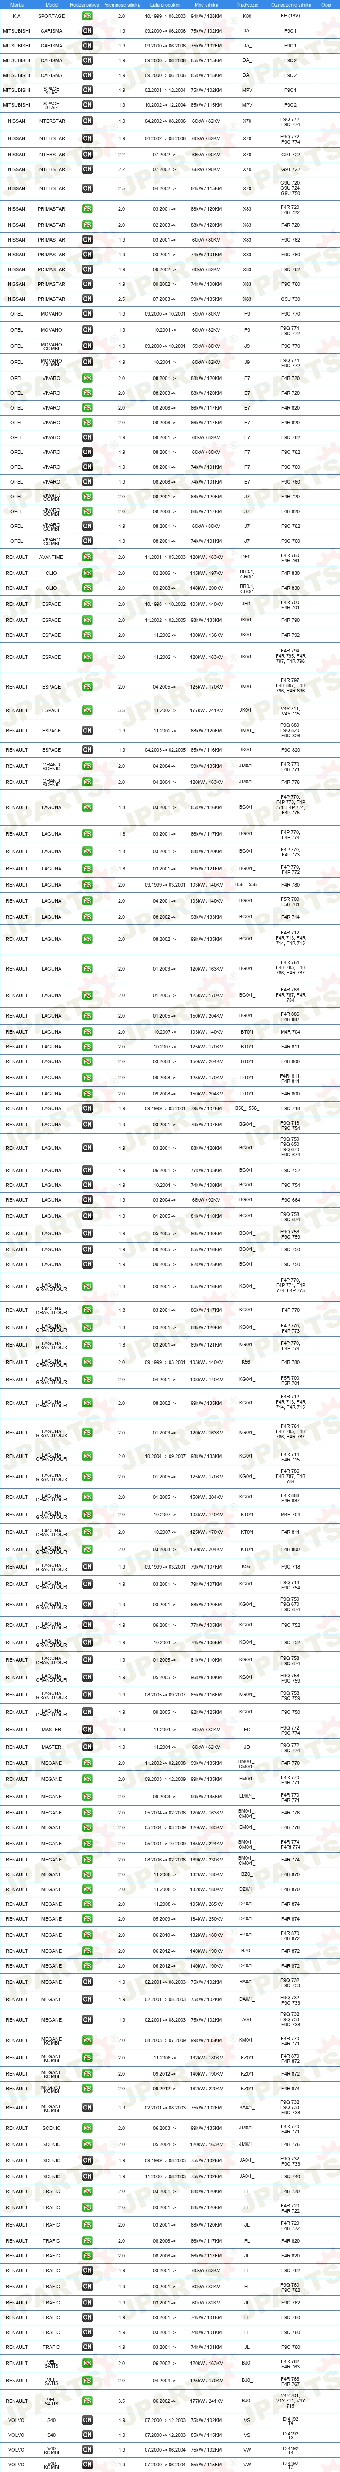Click the engine codes F4R 760, F4R 761

click(x=290, y=558)
